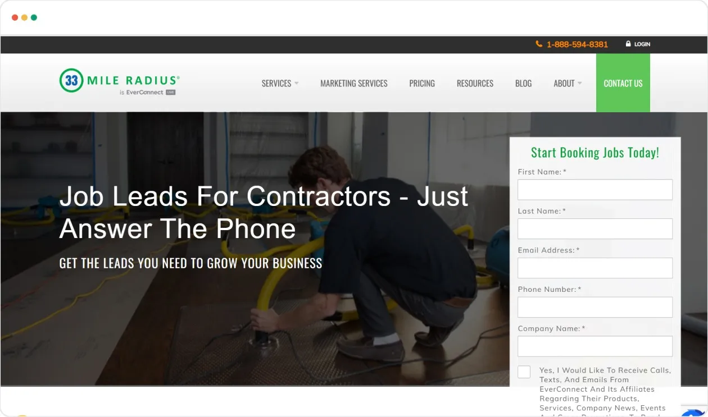
Task: Click the reCAPTCHA badge in the corner
Action: (x=694, y=413)
